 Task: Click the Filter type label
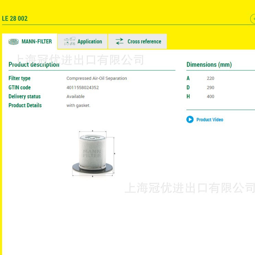pyautogui.click(x=20, y=78)
